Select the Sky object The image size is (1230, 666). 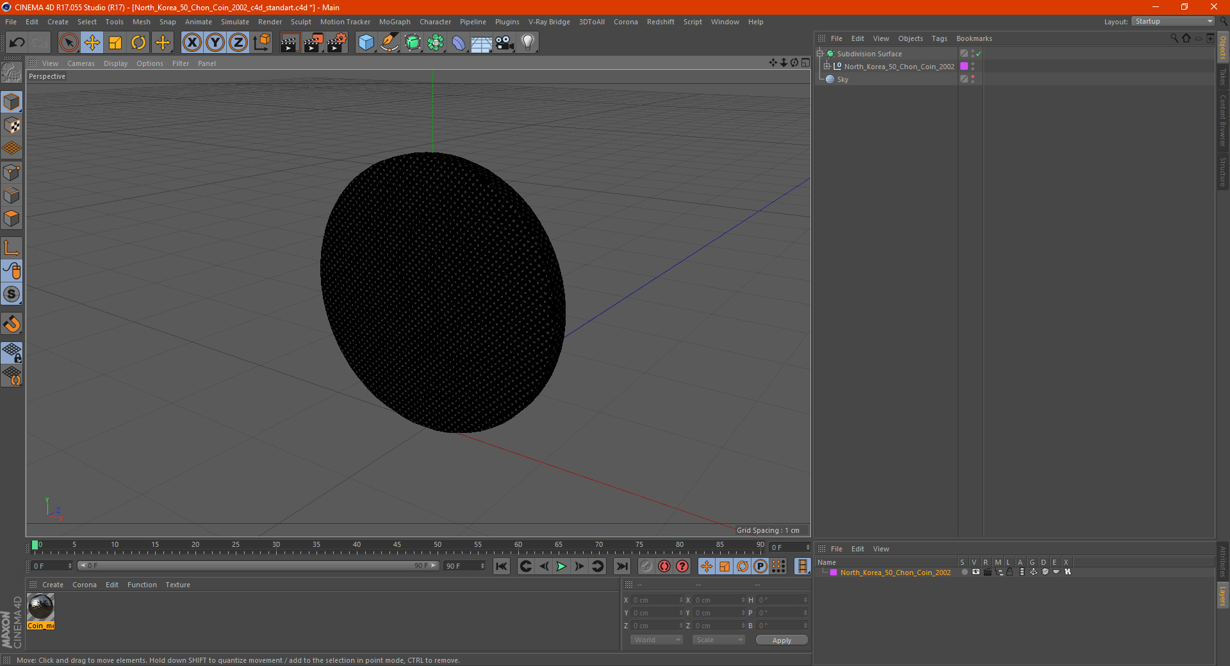[842, 79]
